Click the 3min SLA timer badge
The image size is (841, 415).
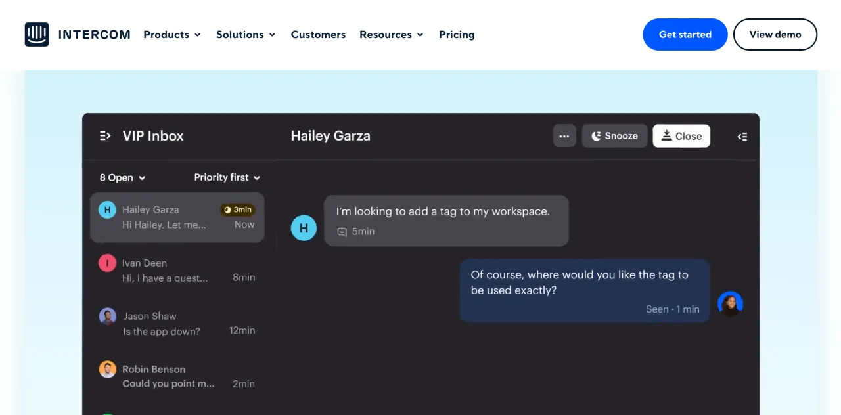click(x=238, y=209)
